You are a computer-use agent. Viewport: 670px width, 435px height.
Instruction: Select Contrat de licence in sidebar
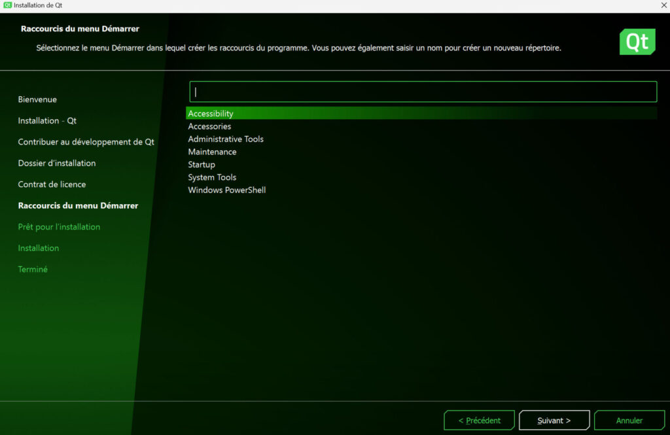(52, 184)
